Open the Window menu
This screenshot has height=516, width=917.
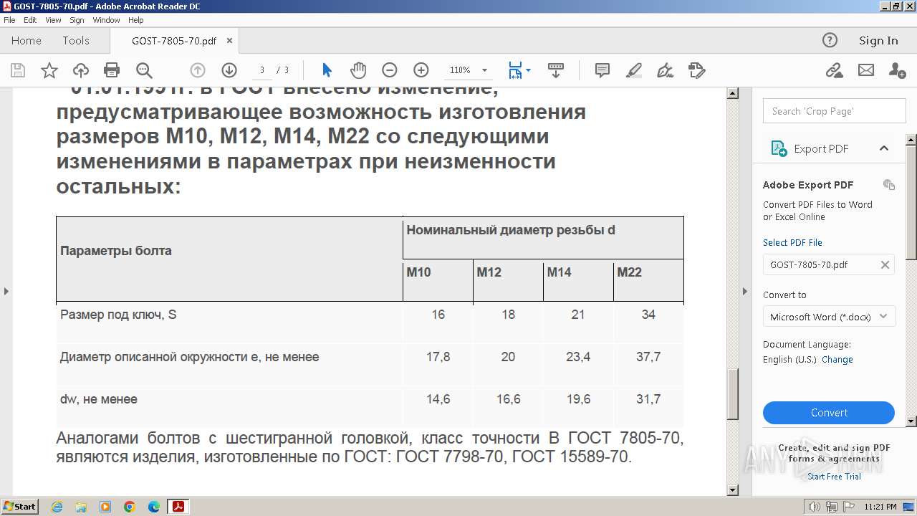click(x=106, y=20)
